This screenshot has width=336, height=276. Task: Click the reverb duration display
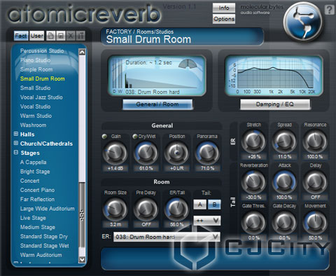tap(157, 76)
